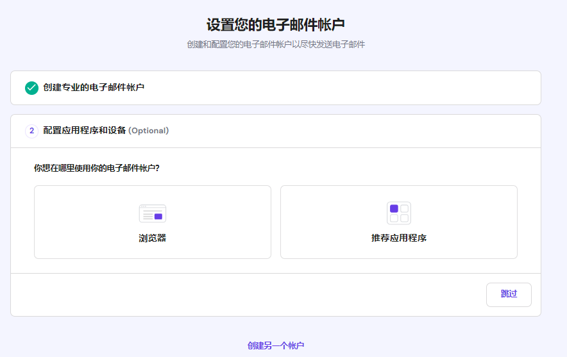
Task: Click the 设置您的电子邮件帐户 page title
Action: pyautogui.click(x=276, y=25)
